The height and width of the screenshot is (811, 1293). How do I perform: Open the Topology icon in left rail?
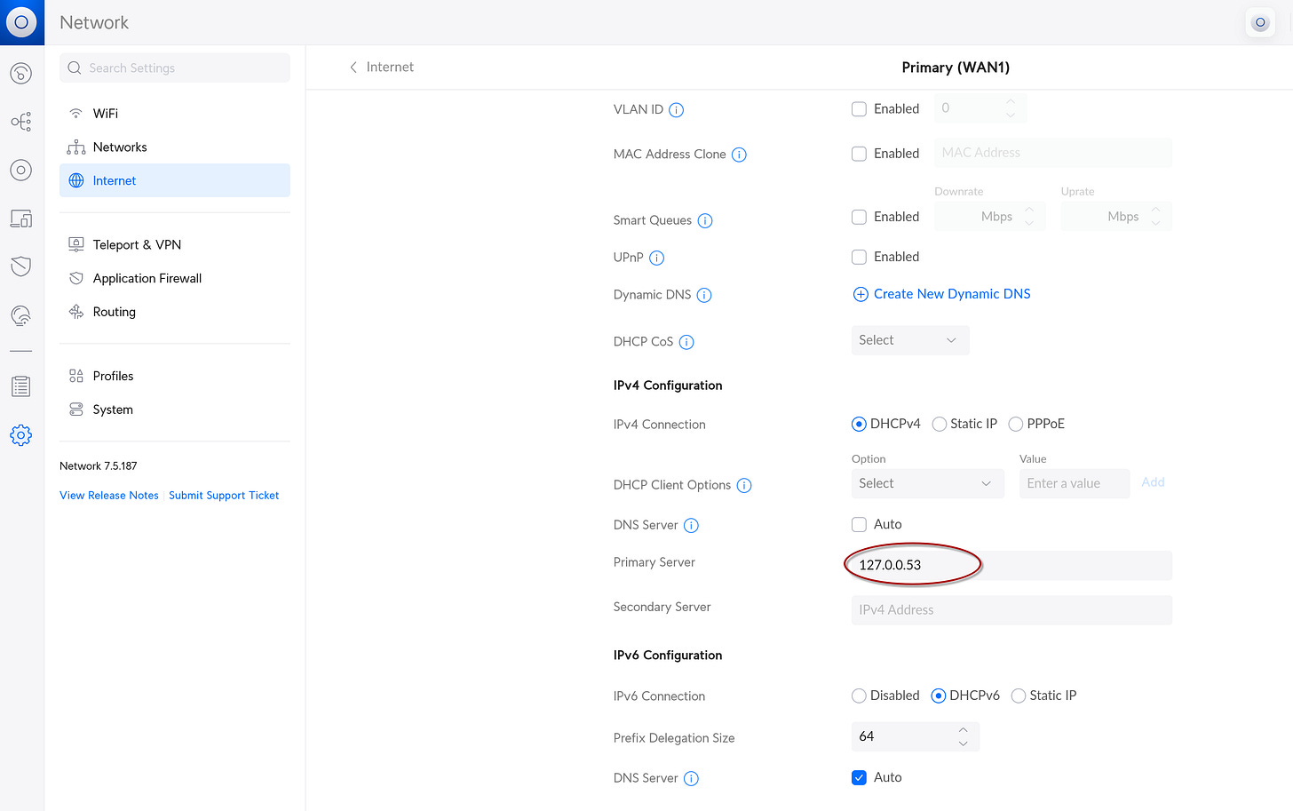pyautogui.click(x=21, y=122)
